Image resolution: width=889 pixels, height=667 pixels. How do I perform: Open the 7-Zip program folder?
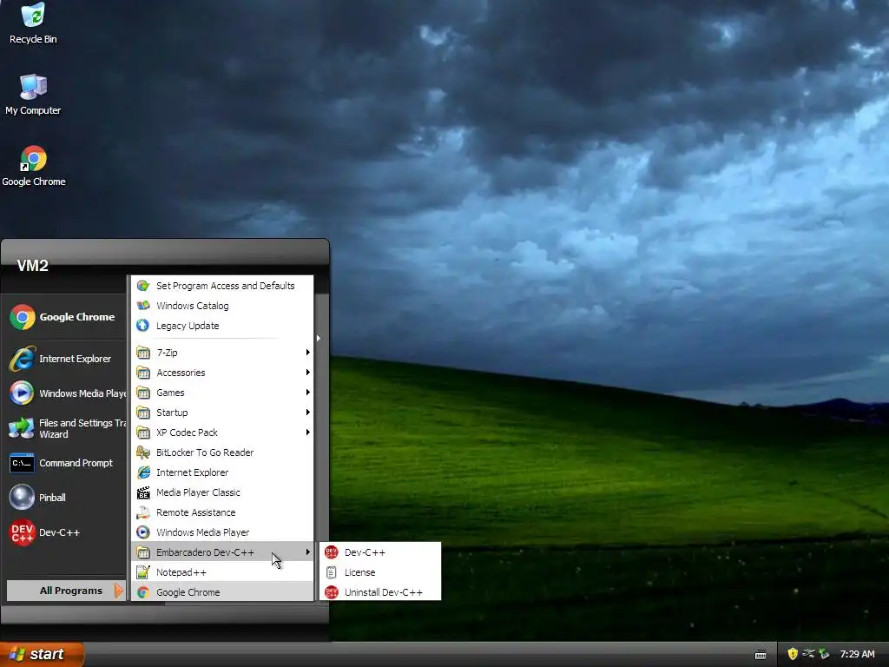pyautogui.click(x=222, y=353)
